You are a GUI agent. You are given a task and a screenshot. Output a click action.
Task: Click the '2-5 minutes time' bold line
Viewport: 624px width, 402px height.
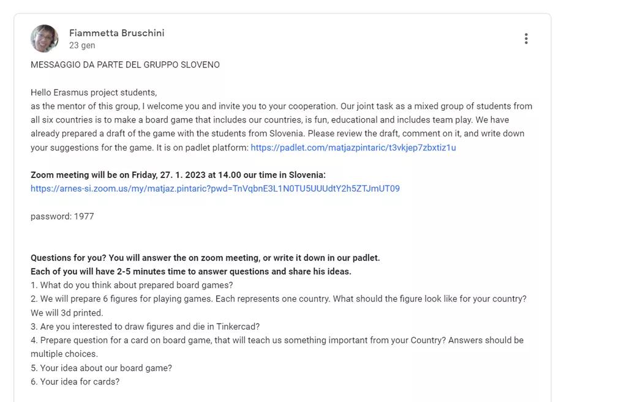click(x=190, y=271)
